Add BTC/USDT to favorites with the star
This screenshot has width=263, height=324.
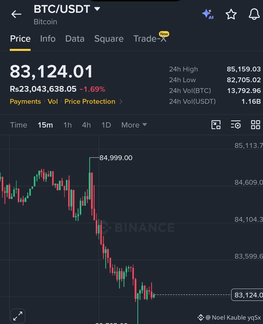click(231, 14)
